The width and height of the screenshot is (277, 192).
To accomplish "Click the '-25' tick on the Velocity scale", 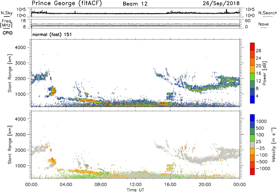I will pos(260,148).
